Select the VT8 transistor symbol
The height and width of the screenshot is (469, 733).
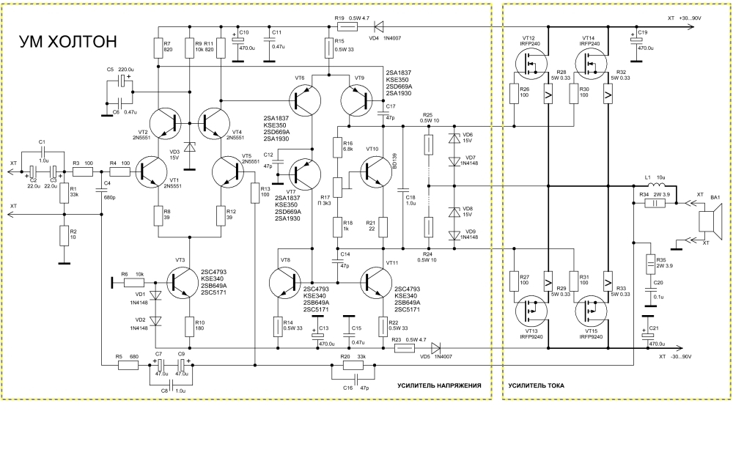click(x=286, y=283)
